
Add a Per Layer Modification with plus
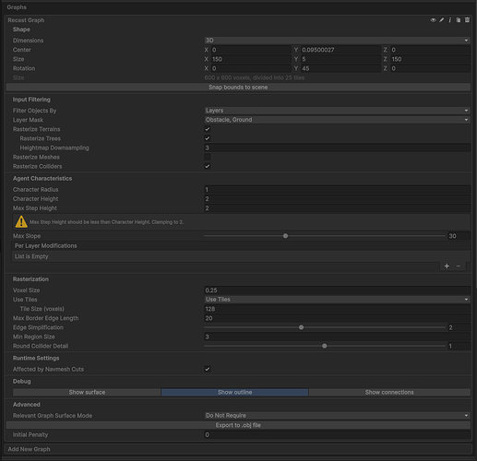point(447,266)
